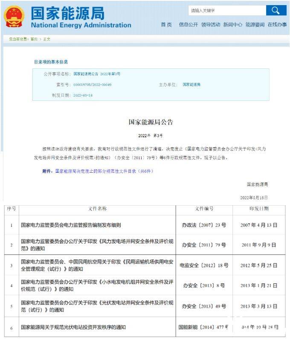Click the signature date 2022年5月18日

tap(254, 198)
